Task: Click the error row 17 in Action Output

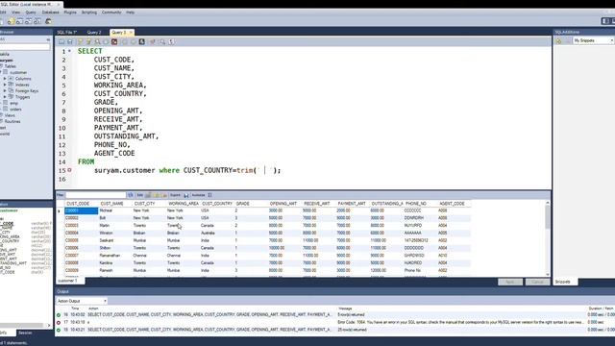Action: coord(335,322)
